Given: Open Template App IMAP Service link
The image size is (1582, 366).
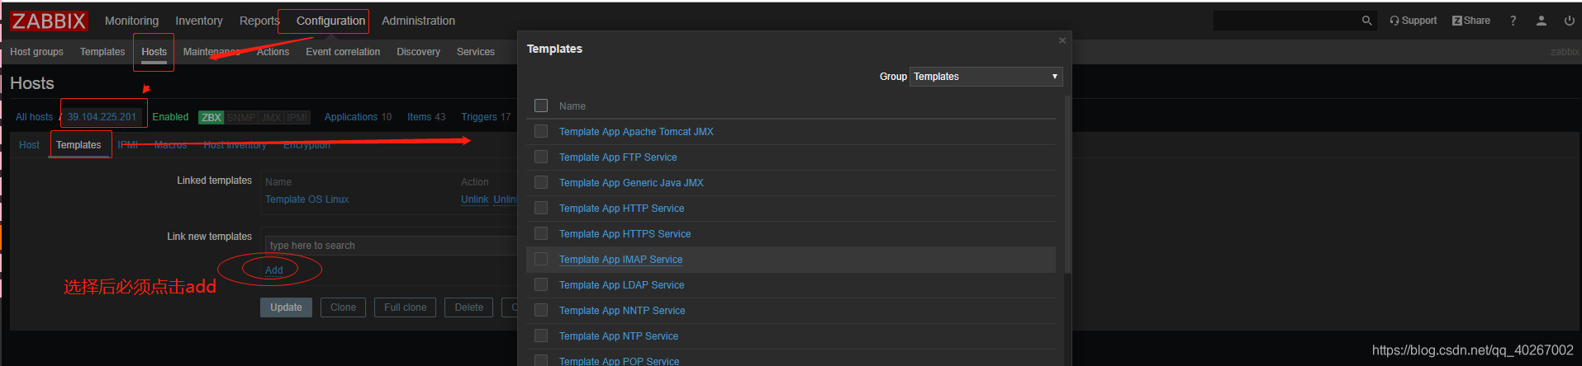Looking at the screenshot, I should click(x=620, y=260).
